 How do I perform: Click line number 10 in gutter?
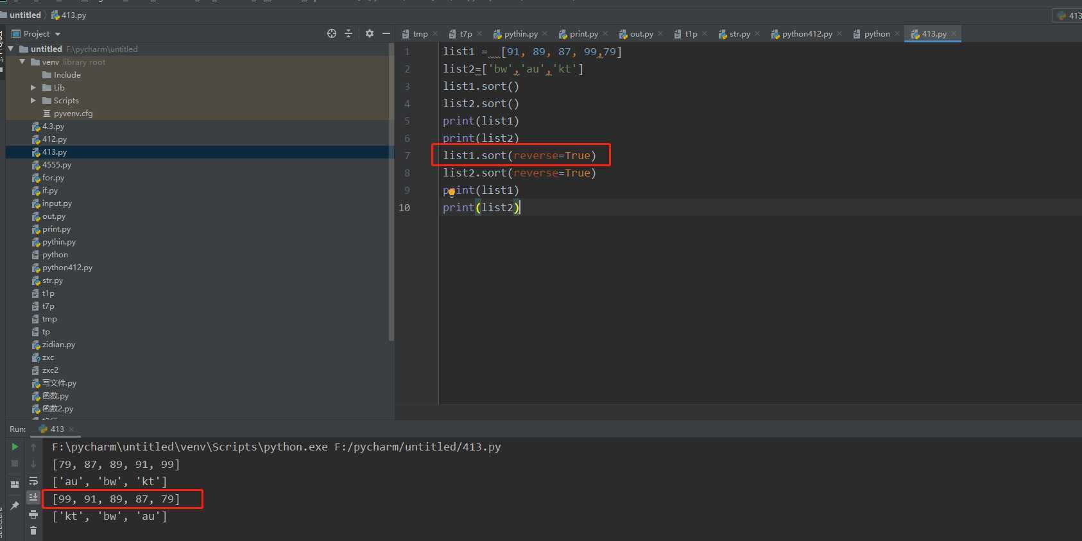coord(404,207)
